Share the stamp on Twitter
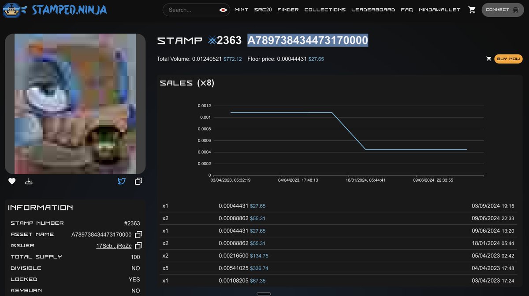 click(122, 181)
